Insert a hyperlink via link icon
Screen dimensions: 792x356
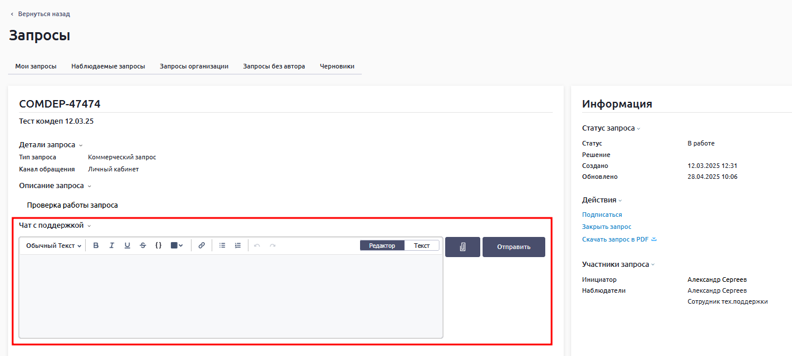click(x=201, y=246)
